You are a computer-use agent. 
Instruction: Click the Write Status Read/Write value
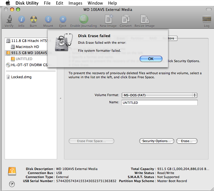[166, 173]
